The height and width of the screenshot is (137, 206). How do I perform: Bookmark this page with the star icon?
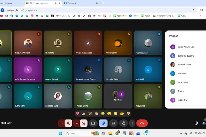click(x=193, y=10)
